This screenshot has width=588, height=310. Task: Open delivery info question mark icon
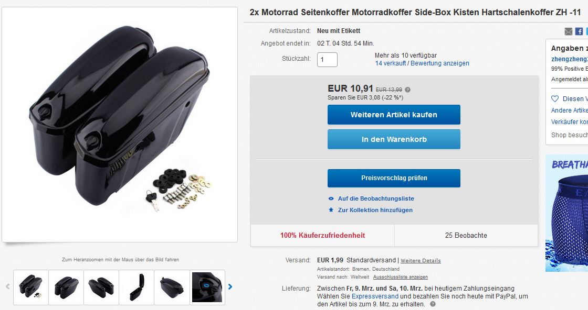433,304
